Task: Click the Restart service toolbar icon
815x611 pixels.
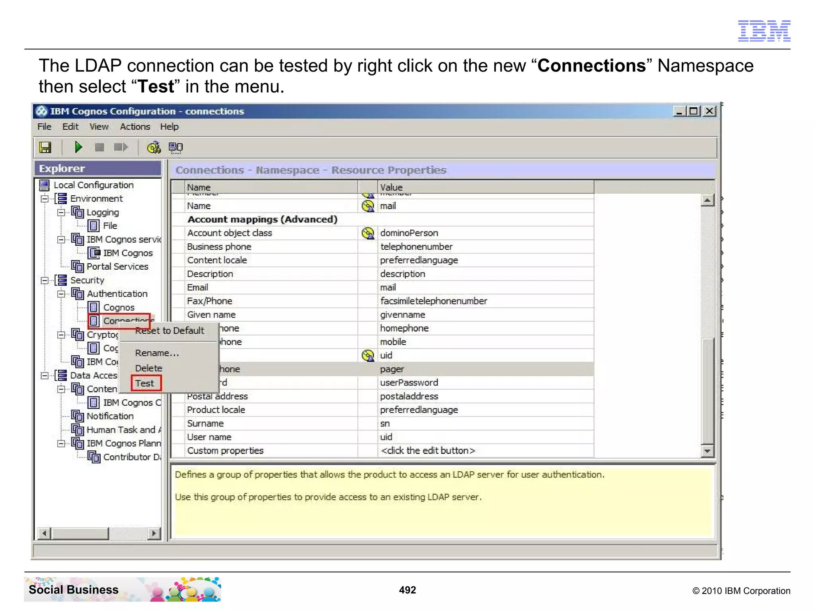Action: 121,147
